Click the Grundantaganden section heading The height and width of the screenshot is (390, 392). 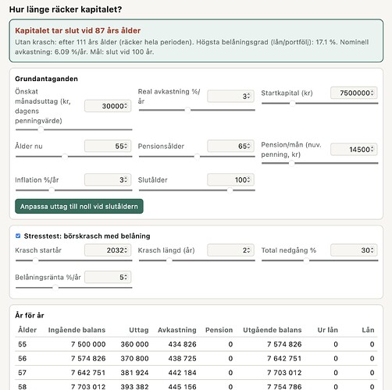46,79
